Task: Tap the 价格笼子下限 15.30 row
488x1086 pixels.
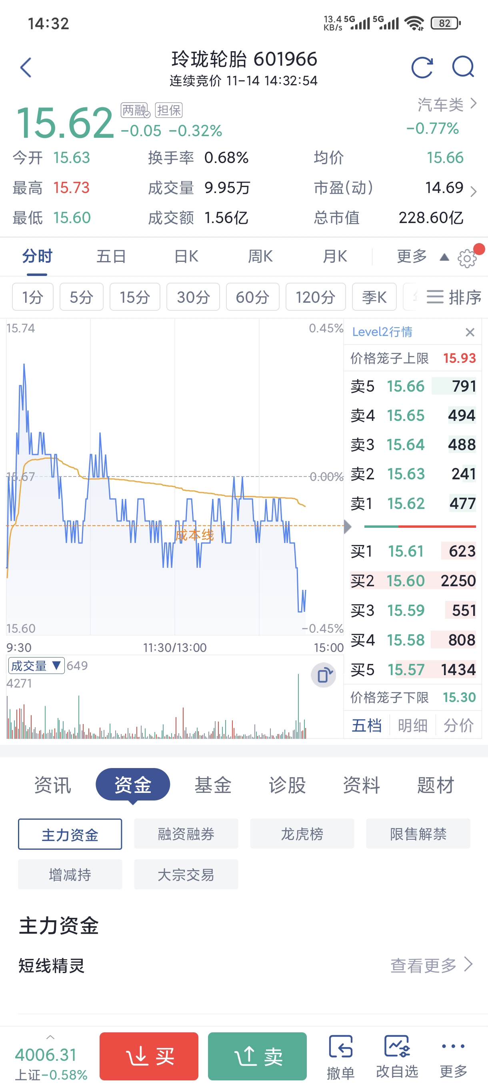Action: [413, 697]
